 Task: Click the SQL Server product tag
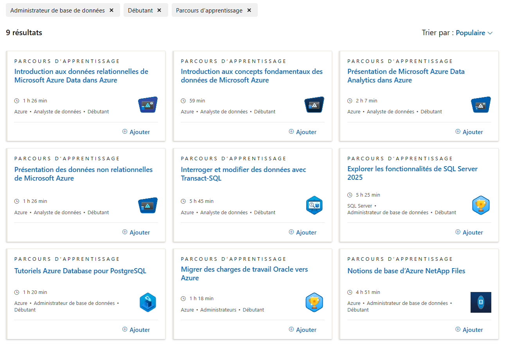[360, 206]
